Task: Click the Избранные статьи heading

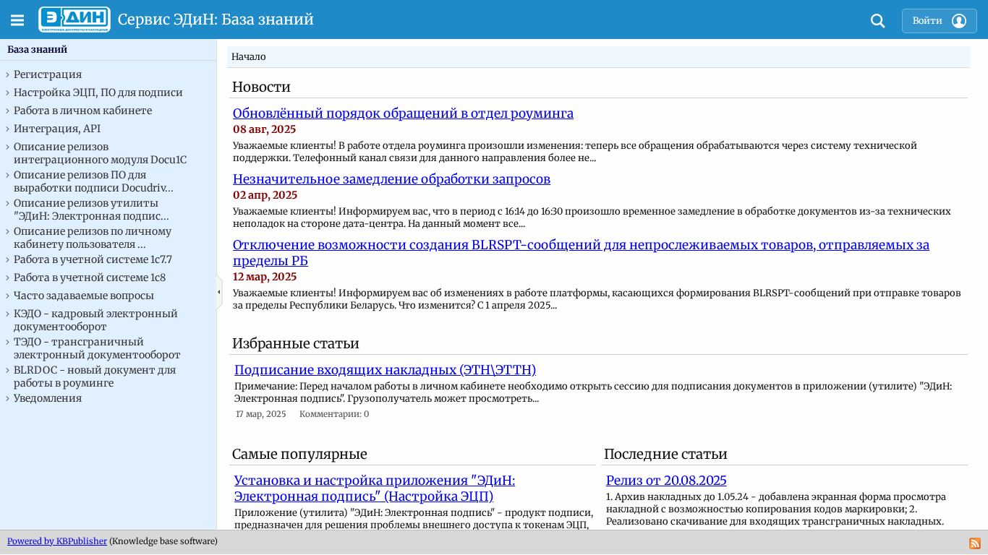Action: 296,343
